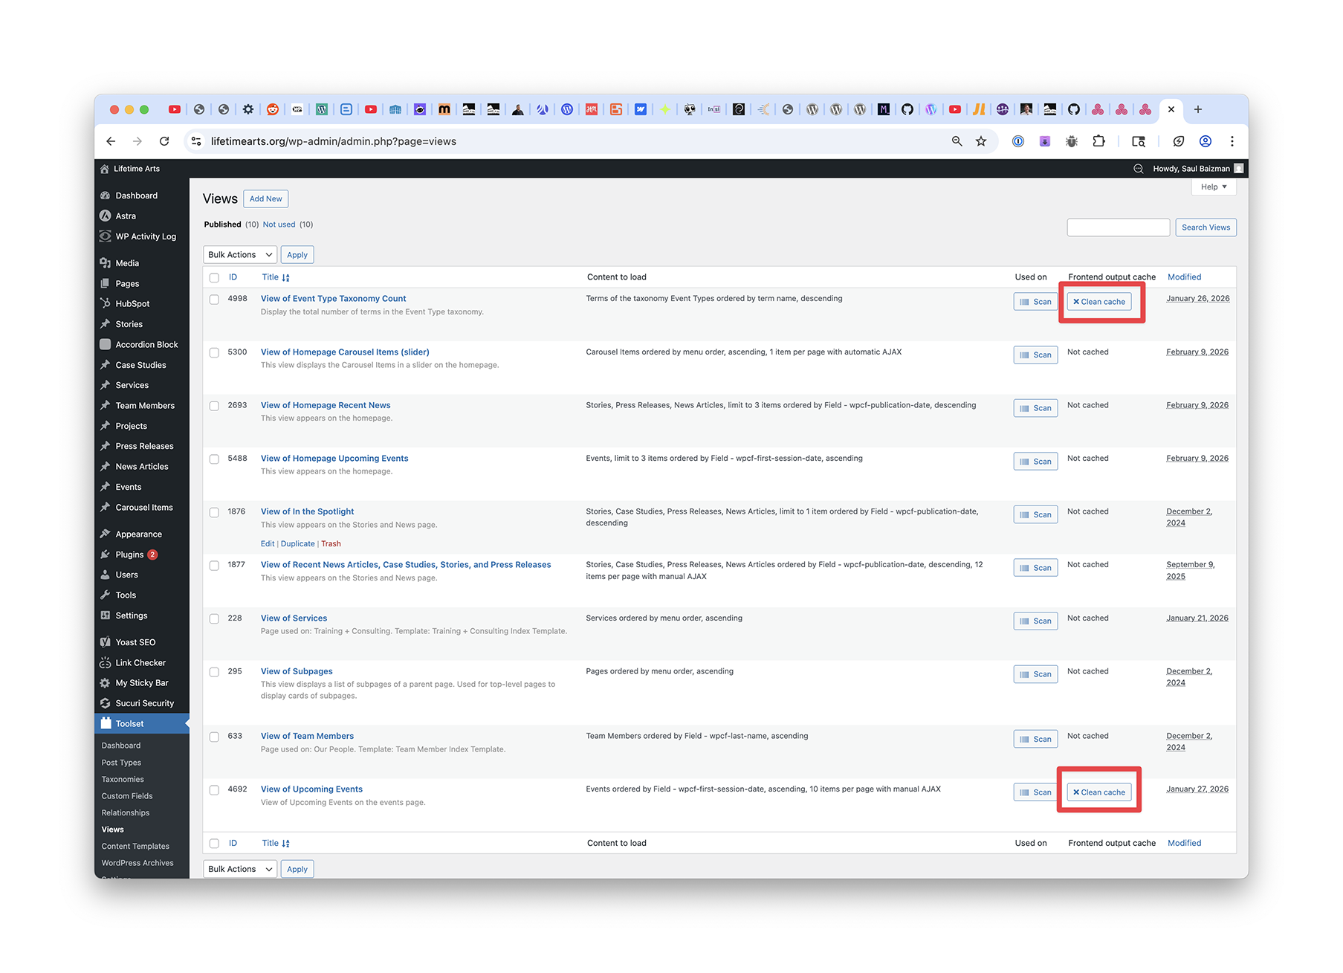Open the browser Extensions puzzle icon

[x=1098, y=141]
